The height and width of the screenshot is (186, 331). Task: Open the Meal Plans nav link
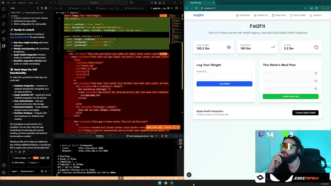279,15
